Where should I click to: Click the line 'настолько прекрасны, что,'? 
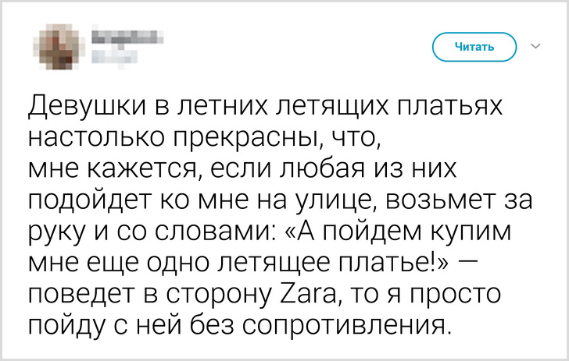point(205,137)
